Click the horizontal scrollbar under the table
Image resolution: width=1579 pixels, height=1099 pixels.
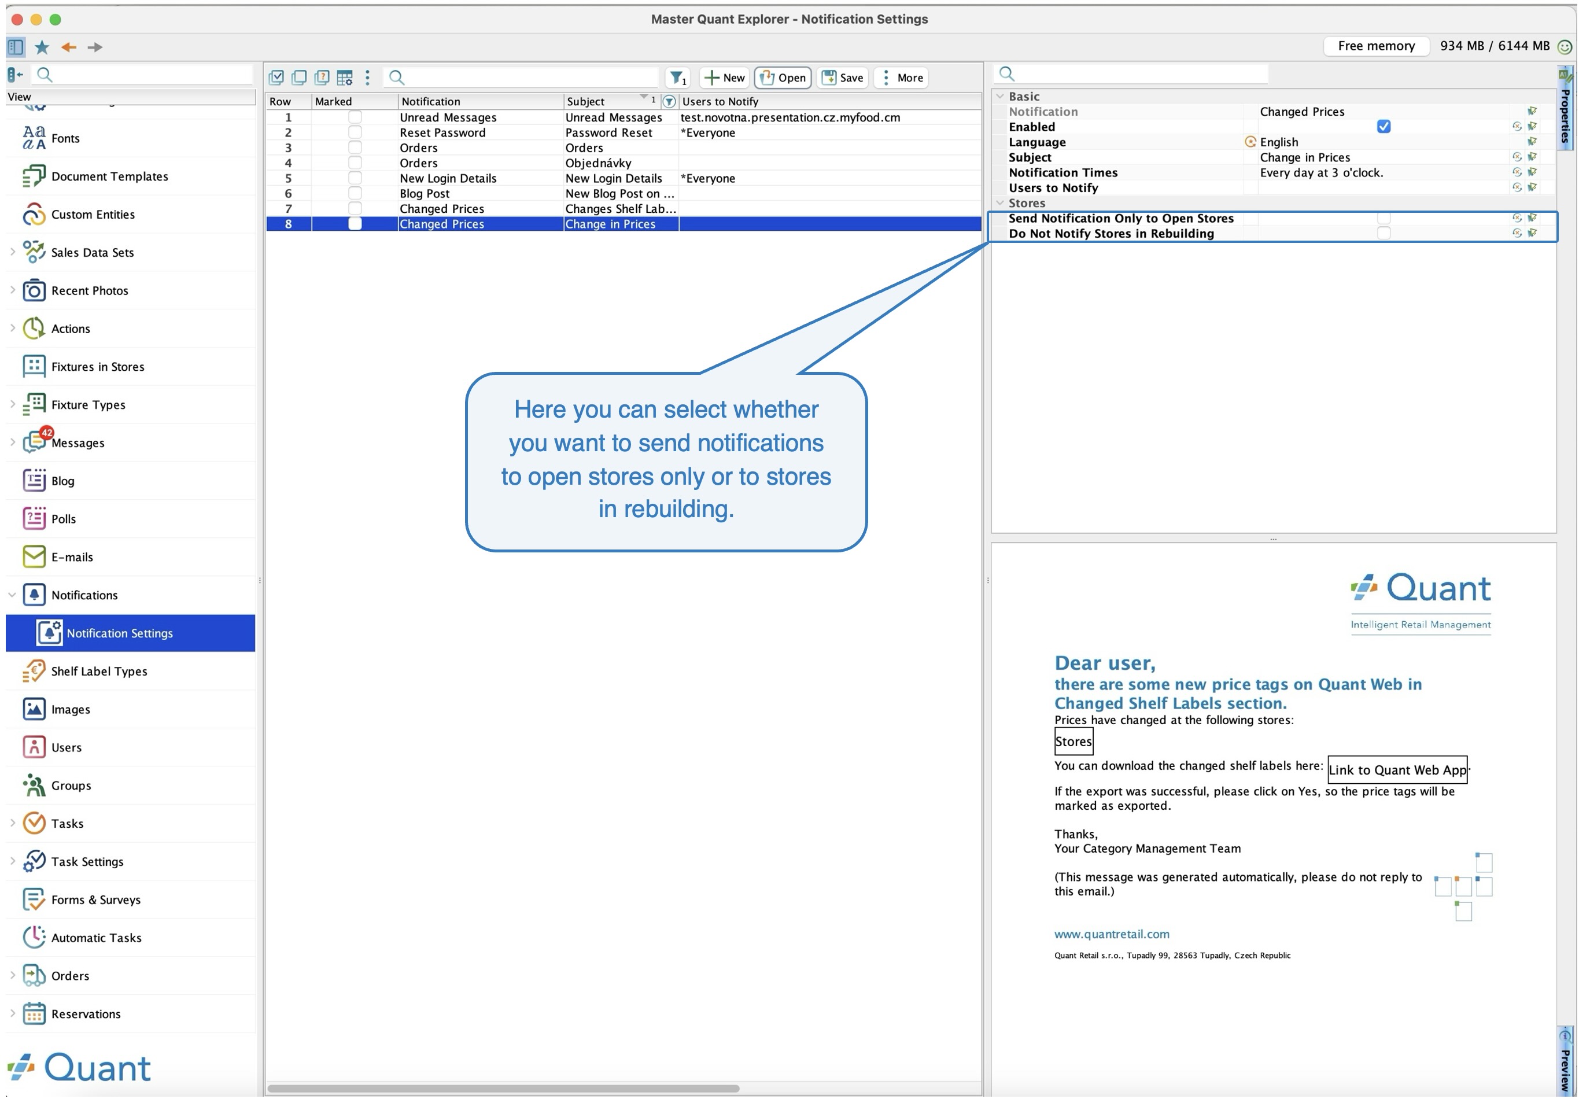503,1088
